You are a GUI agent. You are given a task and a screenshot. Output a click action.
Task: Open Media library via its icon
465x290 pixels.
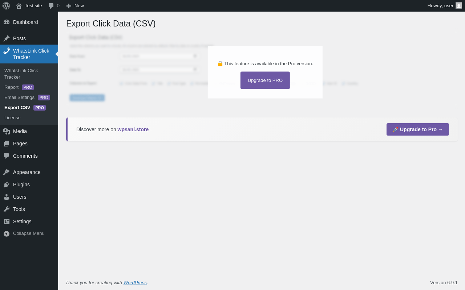(7, 131)
